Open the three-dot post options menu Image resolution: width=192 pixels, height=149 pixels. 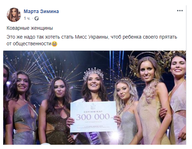pos(180,11)
